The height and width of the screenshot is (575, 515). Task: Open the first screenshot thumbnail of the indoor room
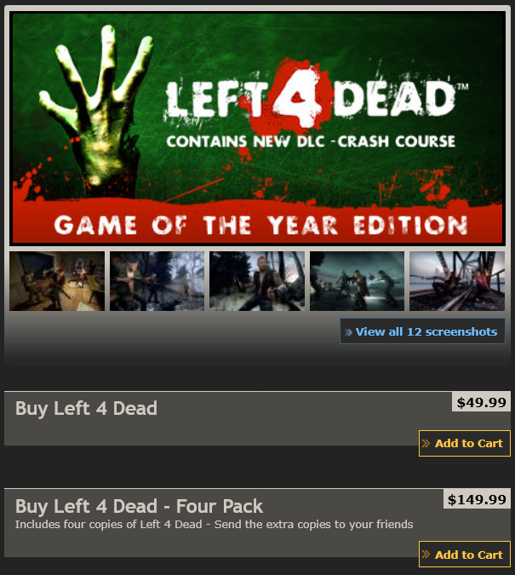pyautogui.click(x=57, y=281)
